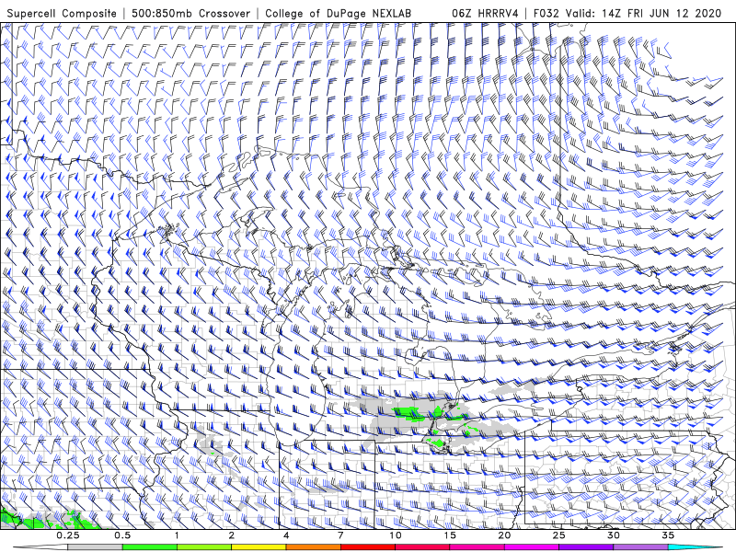Click the 0.25 legend value
736x552 pixels.
pos(68,535)
